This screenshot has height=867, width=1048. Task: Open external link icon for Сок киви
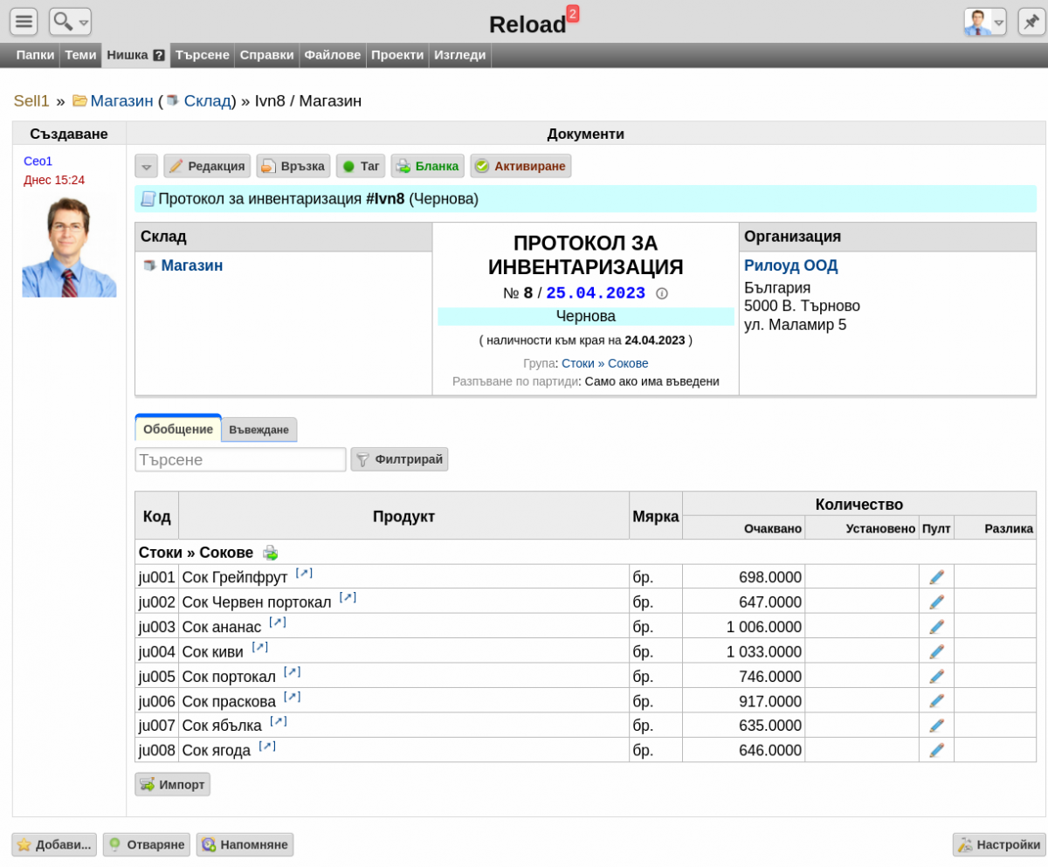pyautogui.click(x=259, y=647)
